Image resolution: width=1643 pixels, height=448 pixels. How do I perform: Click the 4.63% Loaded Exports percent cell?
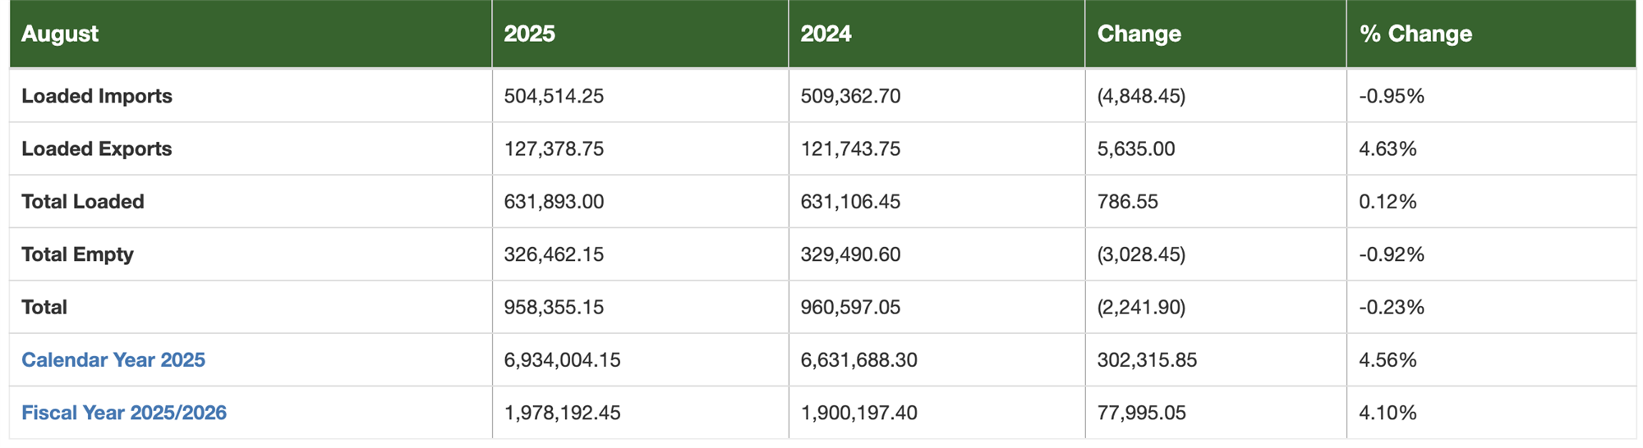click(1388, 149)
